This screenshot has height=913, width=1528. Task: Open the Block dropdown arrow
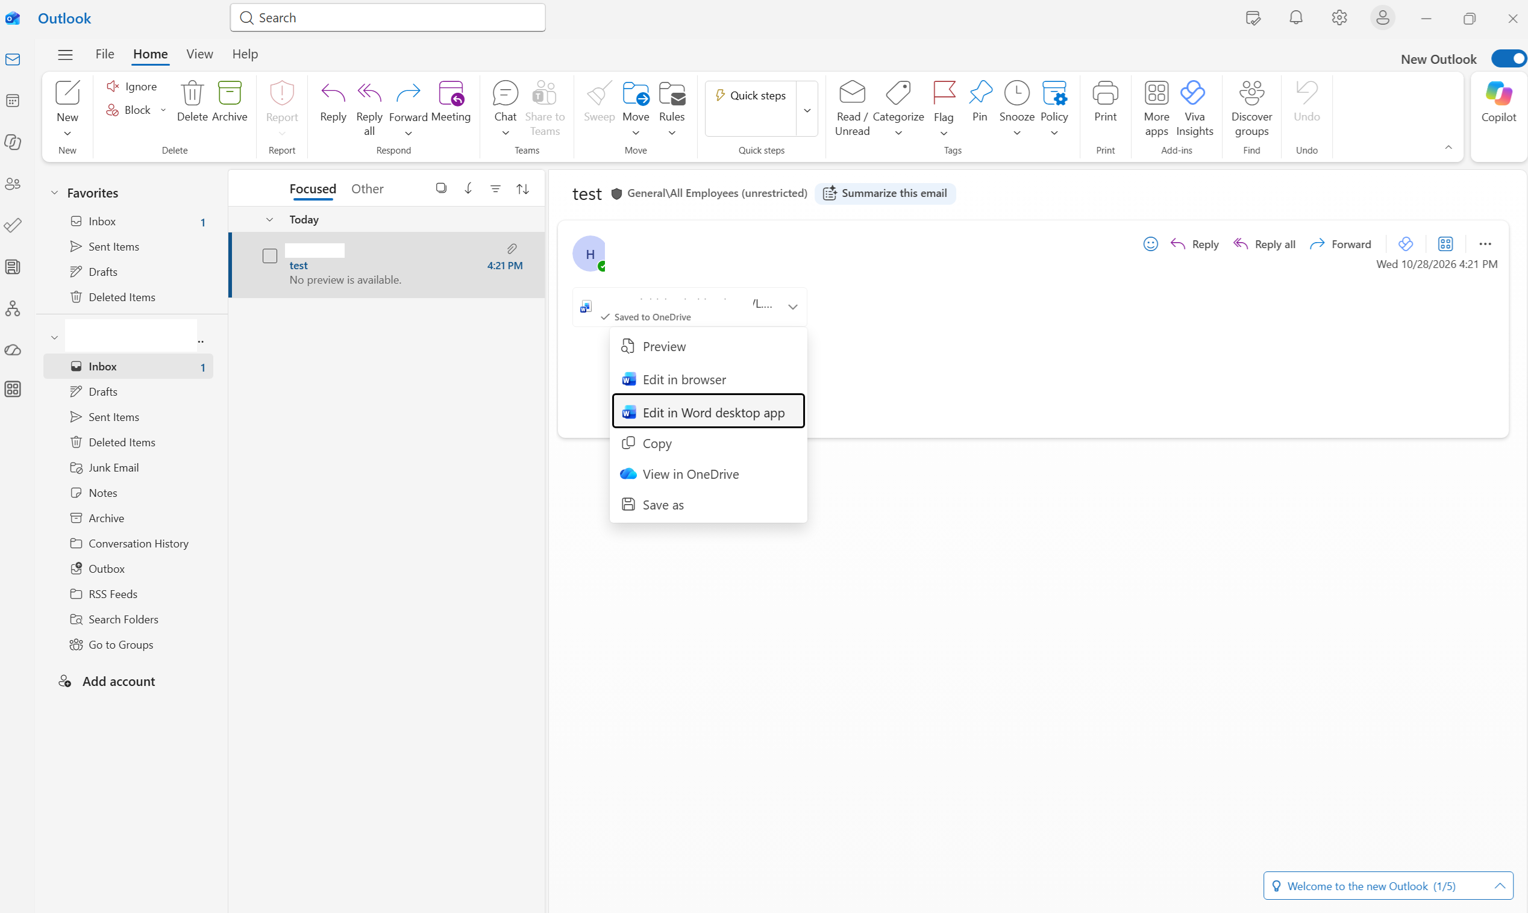point(163,110)
